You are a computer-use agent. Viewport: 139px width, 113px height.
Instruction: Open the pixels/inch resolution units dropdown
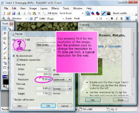click(62, 80)
